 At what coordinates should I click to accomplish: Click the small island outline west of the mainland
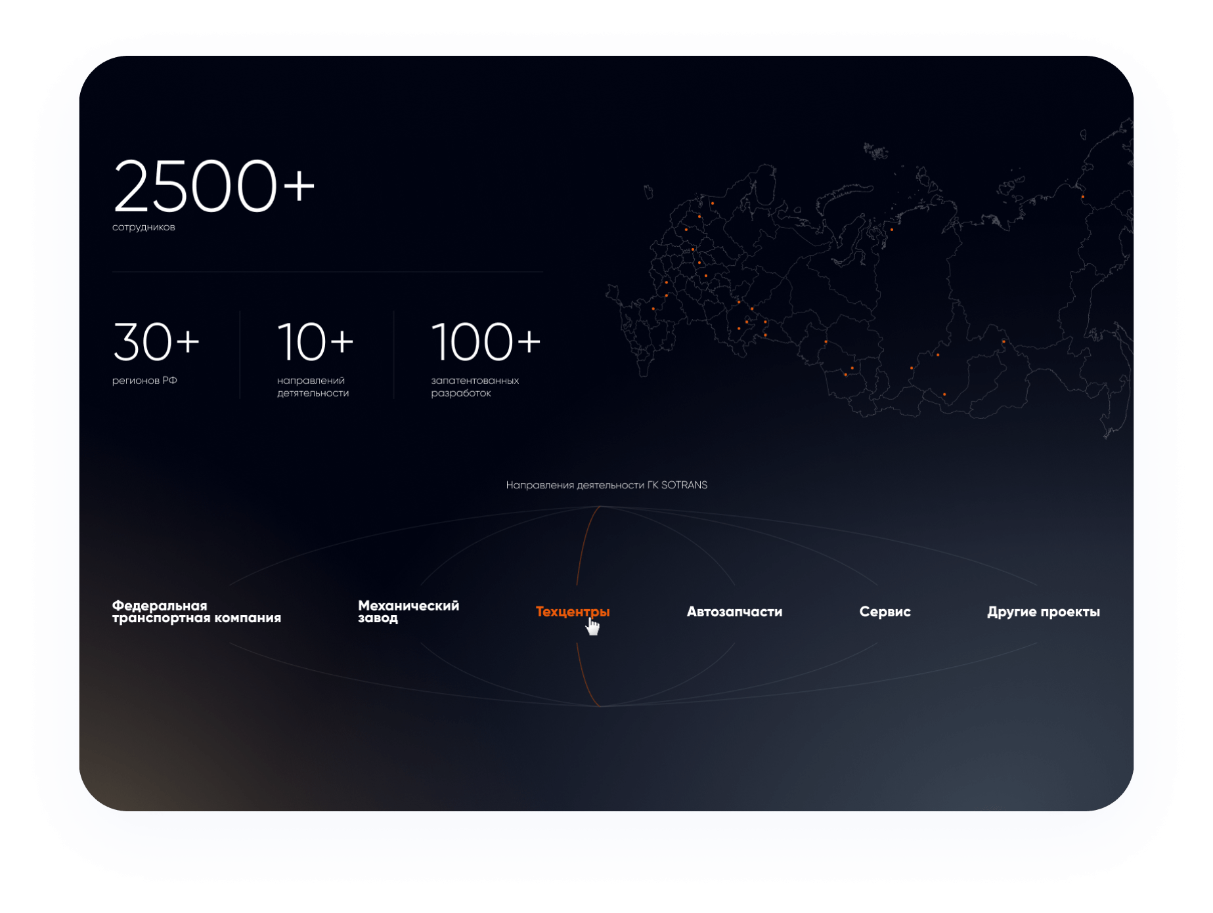(648, 192)
